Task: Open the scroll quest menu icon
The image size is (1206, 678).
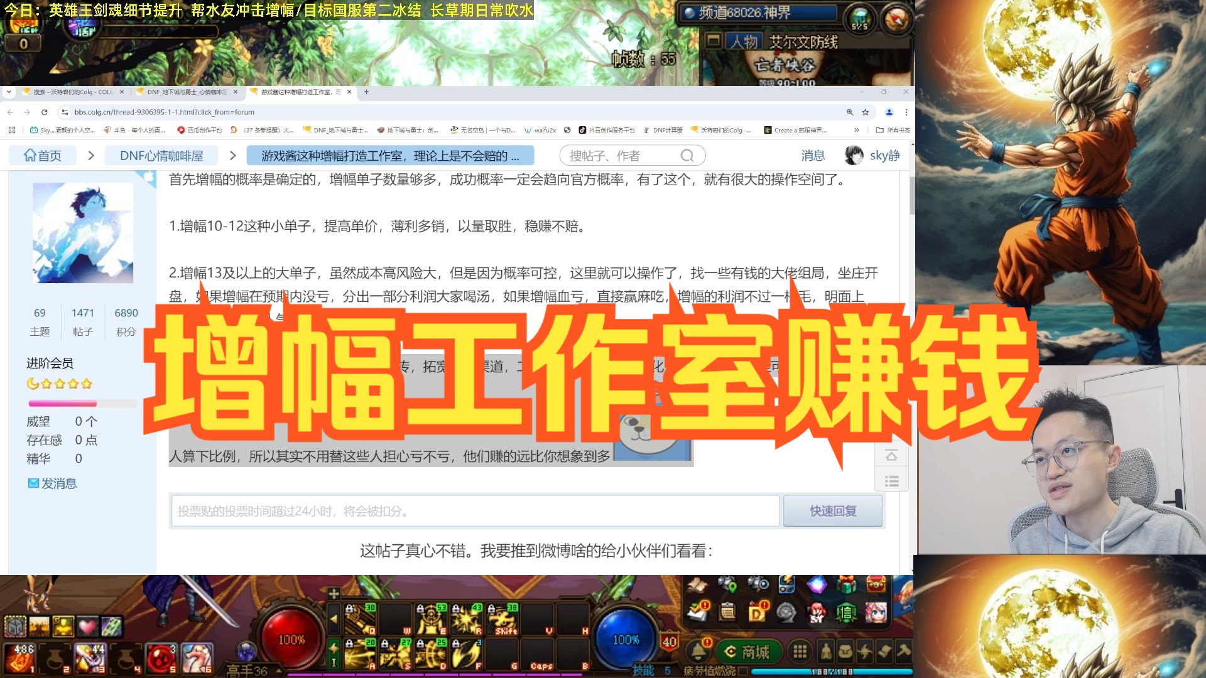Action: coord(884,652)
